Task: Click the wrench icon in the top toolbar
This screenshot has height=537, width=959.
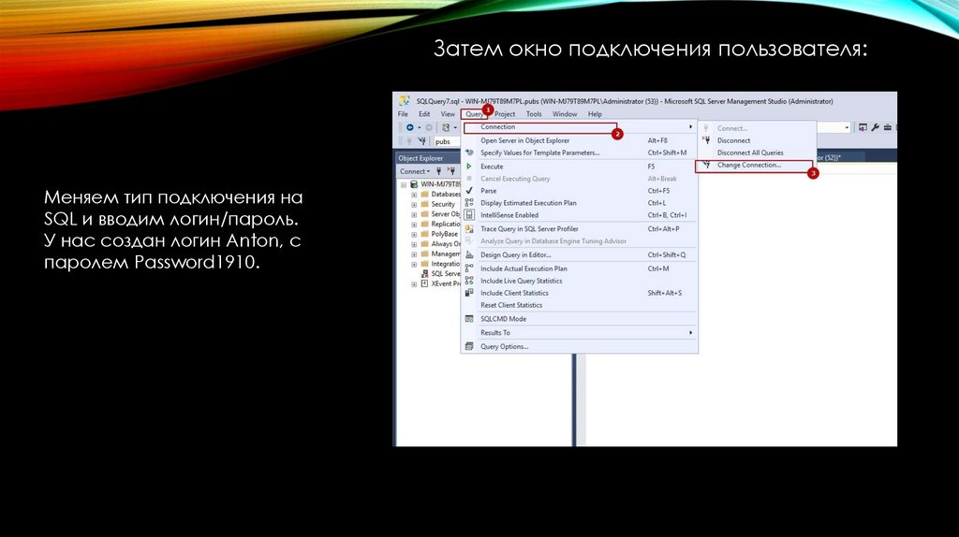Action: pyautogui.click(x=876, y=127)
